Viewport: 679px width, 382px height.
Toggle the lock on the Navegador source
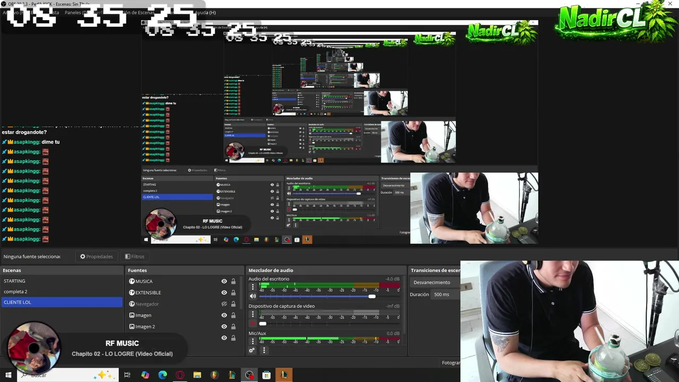pos(233,304)
